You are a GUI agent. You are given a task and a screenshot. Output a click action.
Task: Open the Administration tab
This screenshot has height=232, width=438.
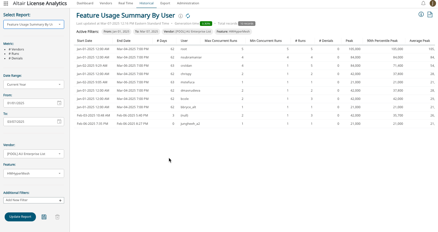tap(188, 3)
